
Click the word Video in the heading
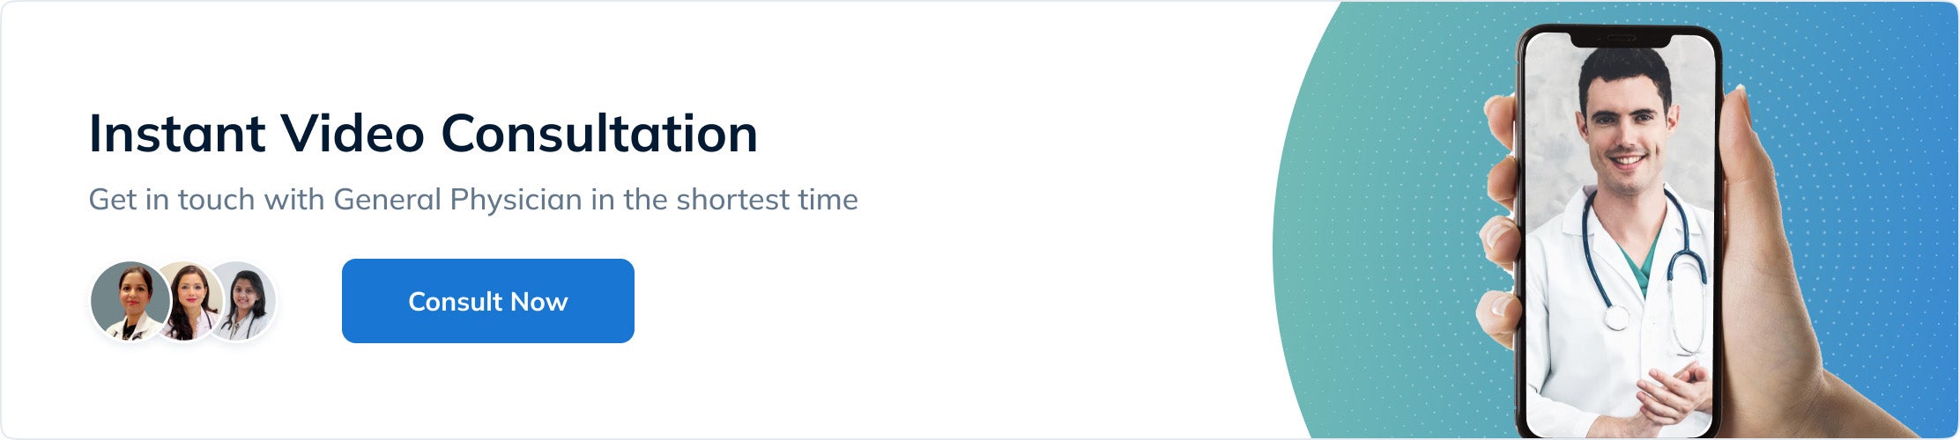pos(353,134)
